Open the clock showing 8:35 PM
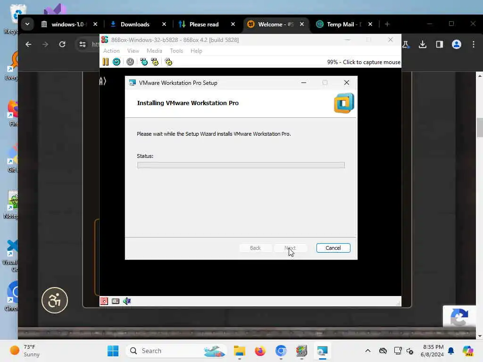 (433, 351)
